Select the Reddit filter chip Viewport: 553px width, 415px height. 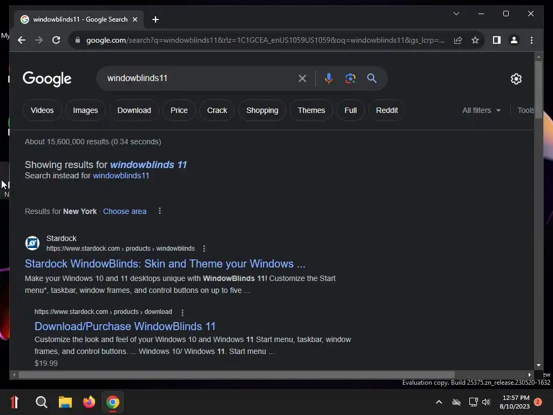[x=387, y=110]
